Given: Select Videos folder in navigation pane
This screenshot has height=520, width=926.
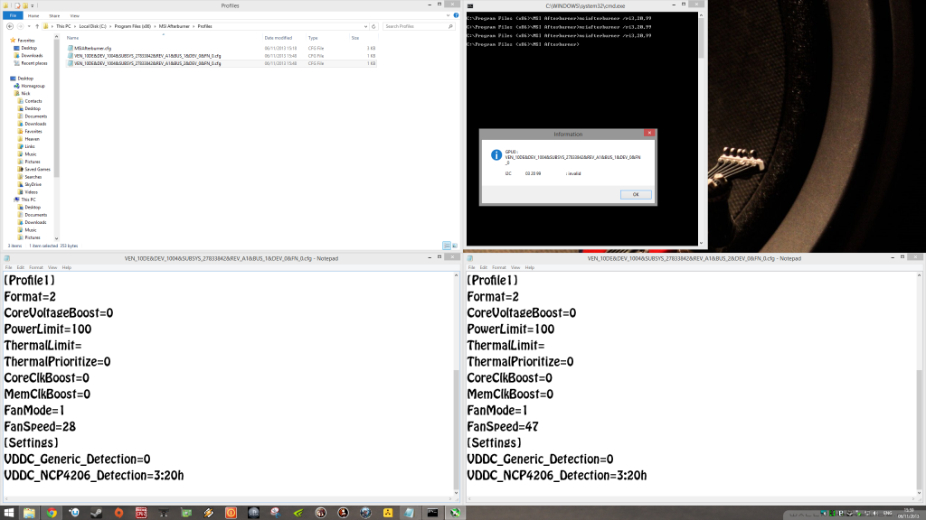Looking at the screenshot, I should click(x=31, y=192).
